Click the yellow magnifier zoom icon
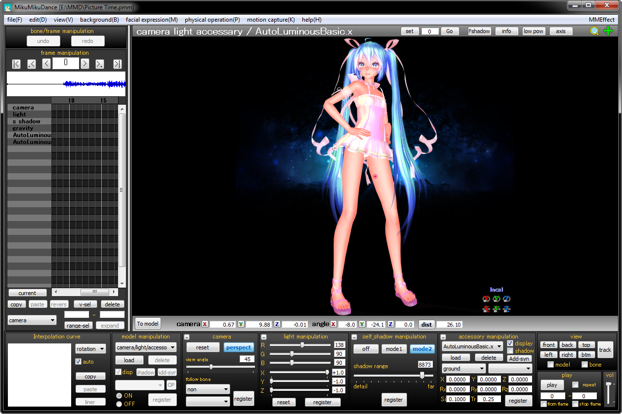This screenshot has height=414, width=622. pyautogui.click(x=594, y=31)
